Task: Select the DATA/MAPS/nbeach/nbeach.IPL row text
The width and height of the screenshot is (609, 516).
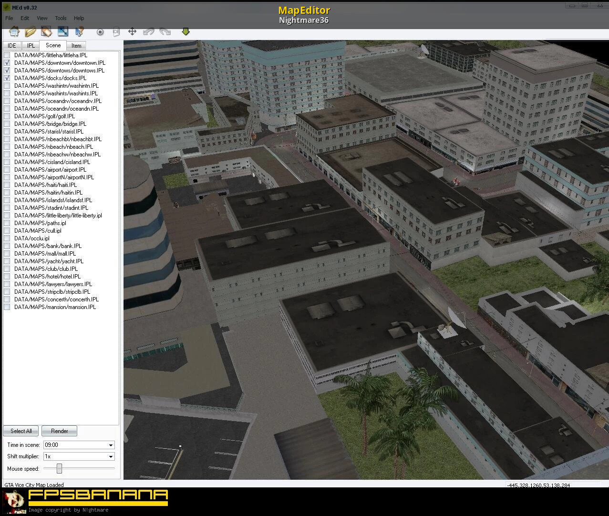Action: [x=53, y=147]
